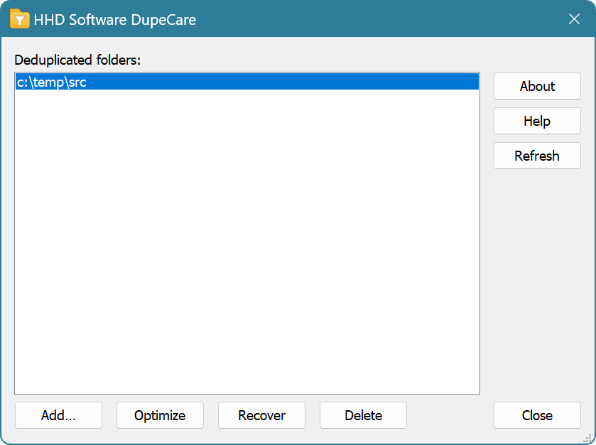Image resolution: width=596 pixels, height=445 pixels.
Task: Click the DupeCare folder icon in title bar
Action: (19, 19)
